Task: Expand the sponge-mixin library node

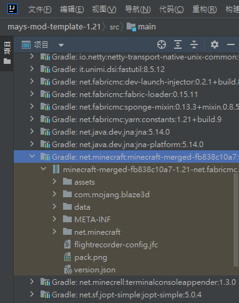Action: click(32, 106)
